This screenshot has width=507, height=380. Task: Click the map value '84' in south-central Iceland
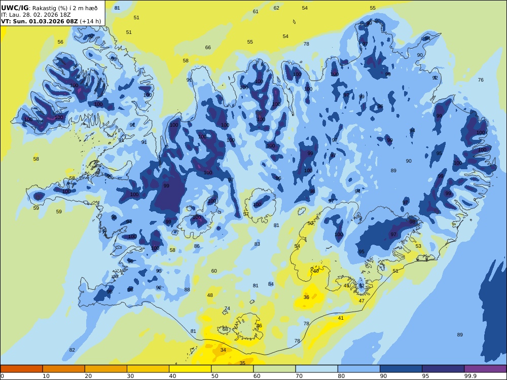tap(271, 284)
